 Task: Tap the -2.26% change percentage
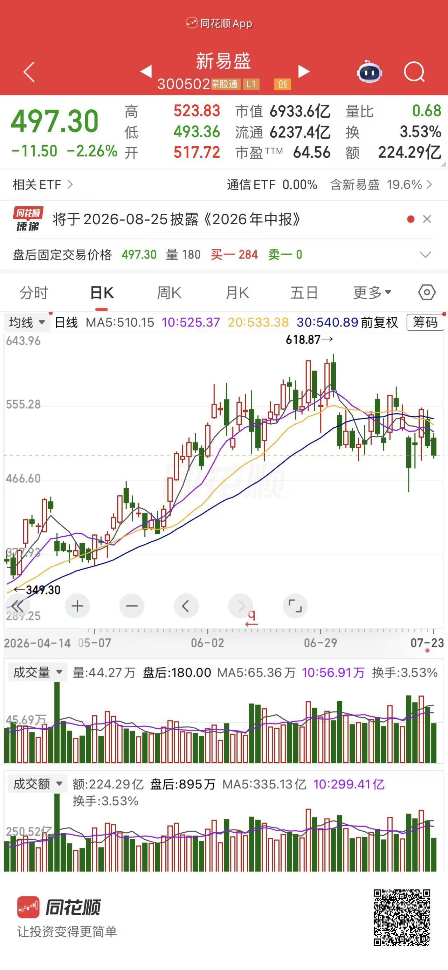(92, 151)
